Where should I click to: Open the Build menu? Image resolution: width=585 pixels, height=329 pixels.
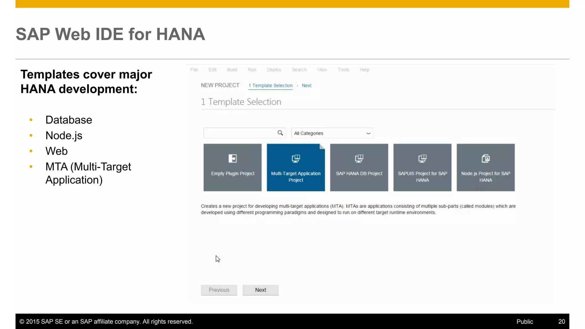tap(232, 70)
